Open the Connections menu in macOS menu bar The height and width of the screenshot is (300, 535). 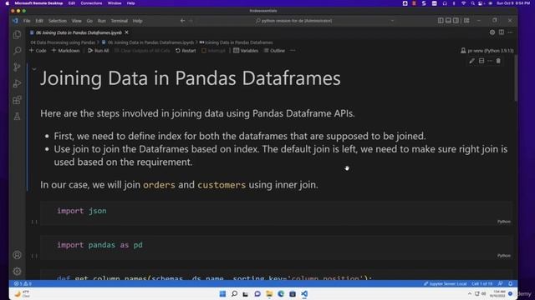click(91, 3)
